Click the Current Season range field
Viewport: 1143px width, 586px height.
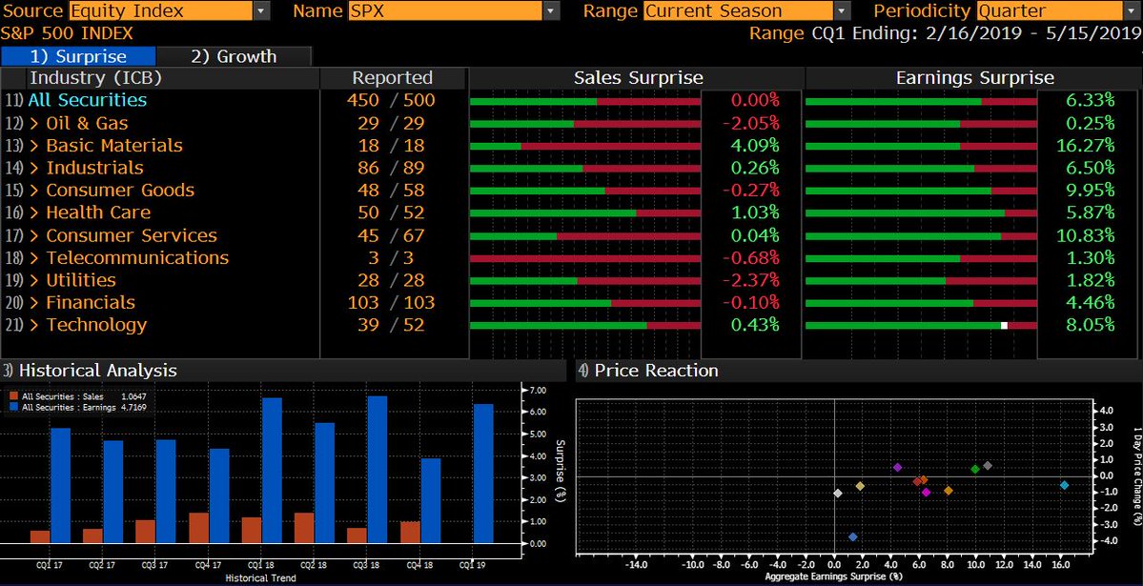738,10
